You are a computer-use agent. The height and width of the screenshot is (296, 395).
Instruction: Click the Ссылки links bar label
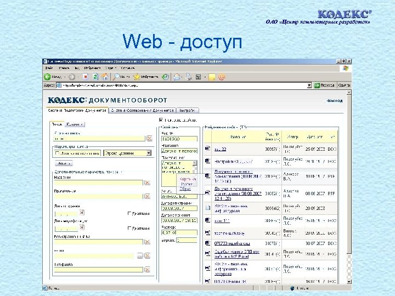click(x=344, y=86)
